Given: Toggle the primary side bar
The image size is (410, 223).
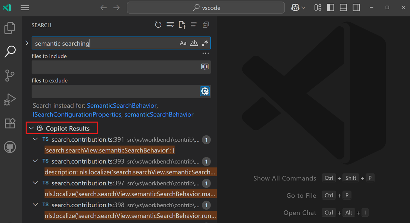Looking at the screenshot, I should (330, 8).
